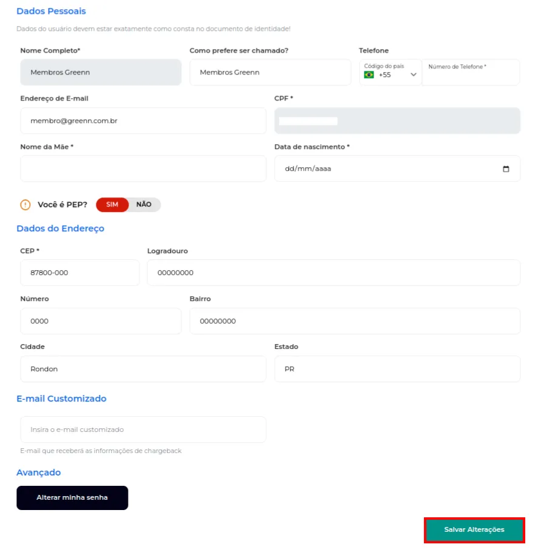Click the PEP warning info icon
The image size is (541, 550).
click(x=25, y=205)
